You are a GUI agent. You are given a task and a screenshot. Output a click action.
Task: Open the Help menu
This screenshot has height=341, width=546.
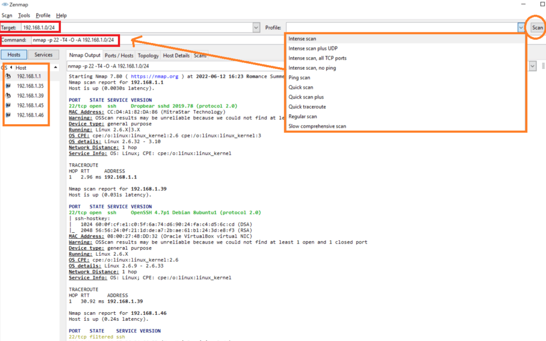[61, 15]
